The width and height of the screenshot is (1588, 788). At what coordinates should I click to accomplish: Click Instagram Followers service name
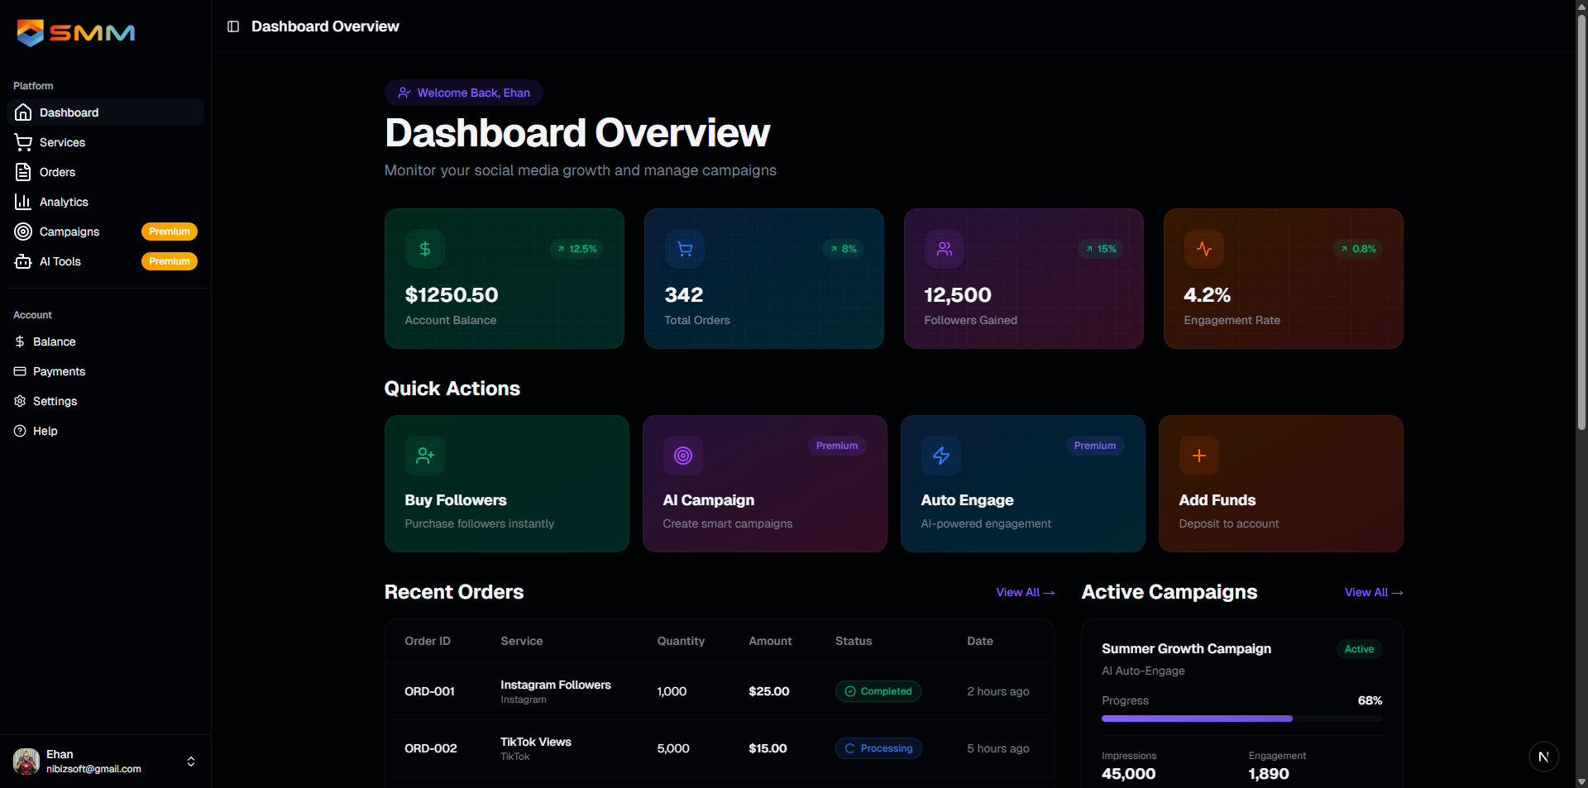[x=556, y=685]
